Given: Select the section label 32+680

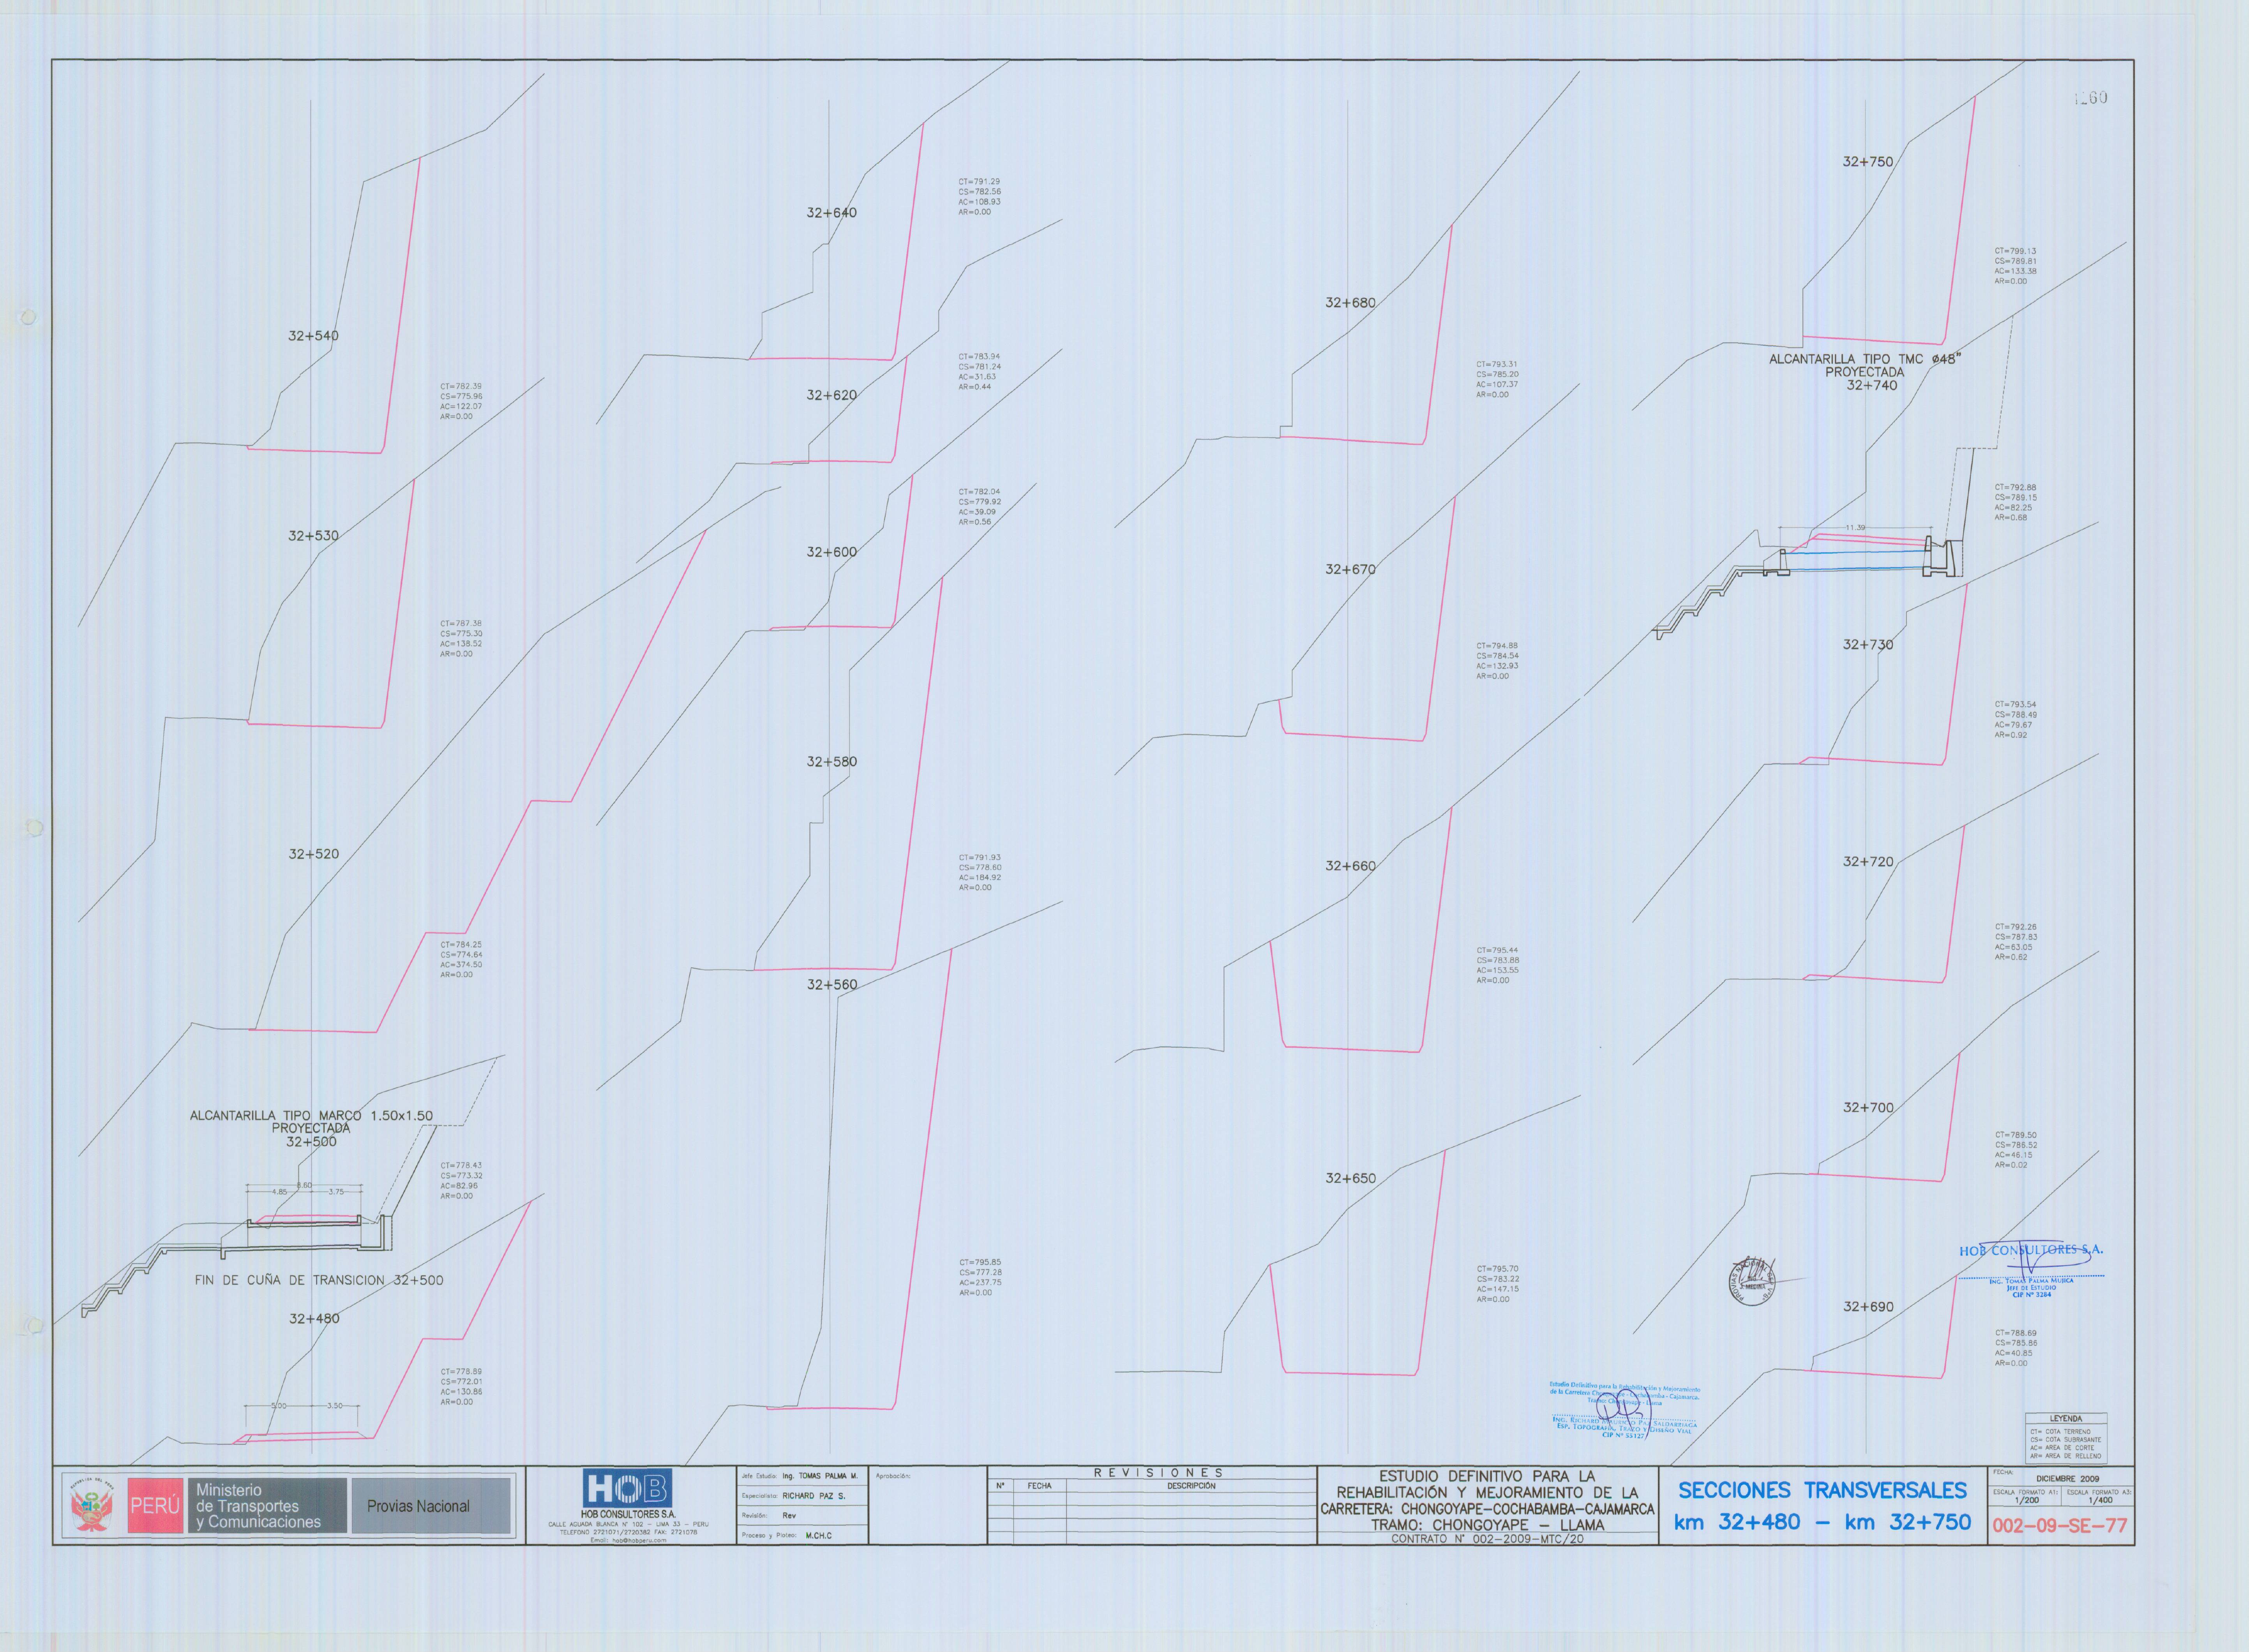Looking at the screenshot, I should tap(1350, 303).
